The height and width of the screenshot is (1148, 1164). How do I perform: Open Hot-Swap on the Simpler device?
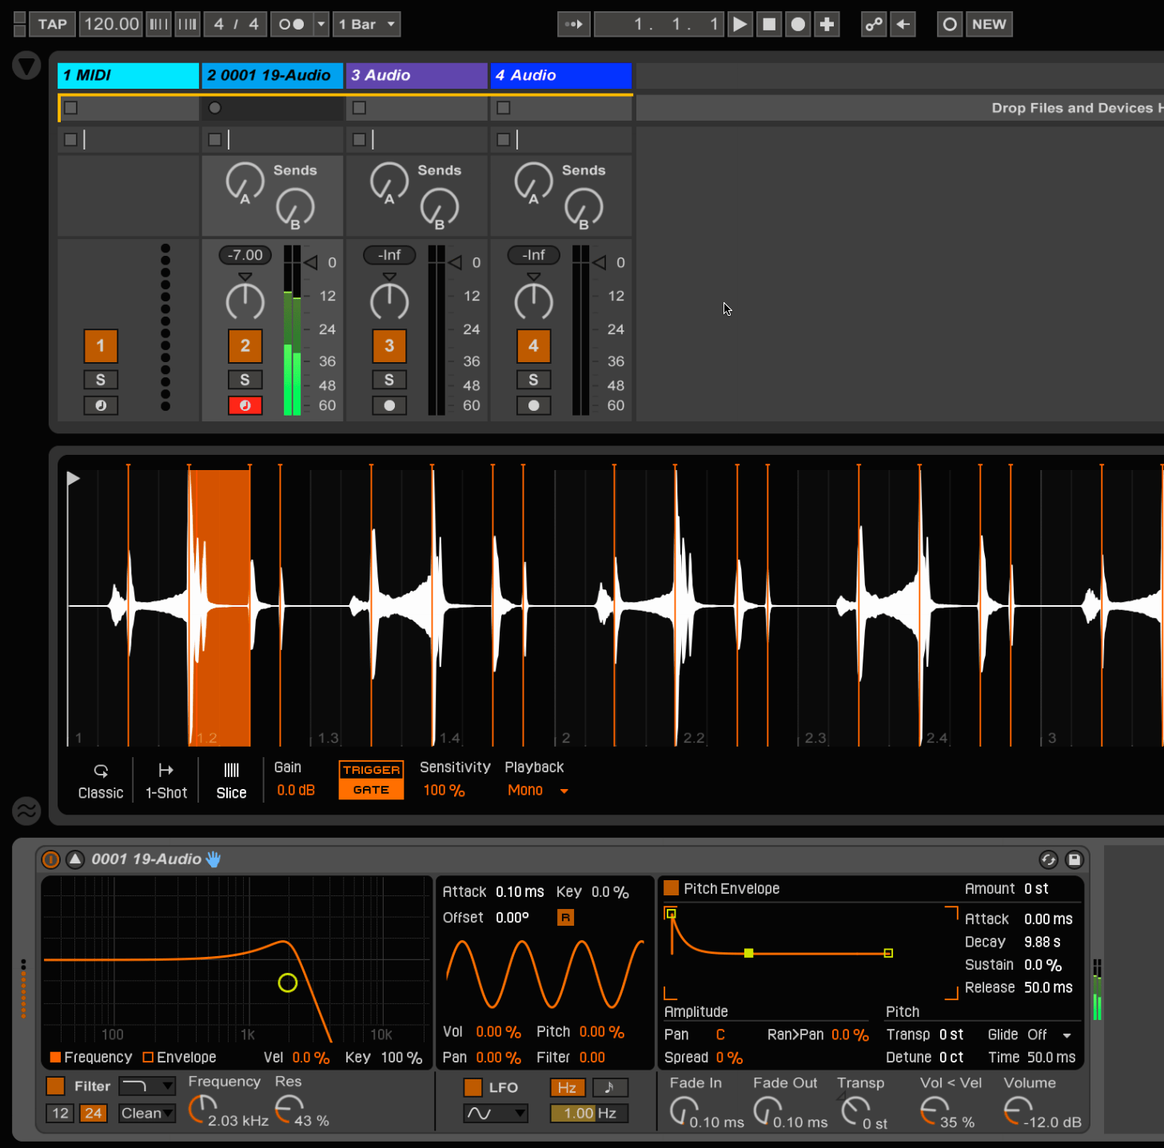pos(1048,859)
